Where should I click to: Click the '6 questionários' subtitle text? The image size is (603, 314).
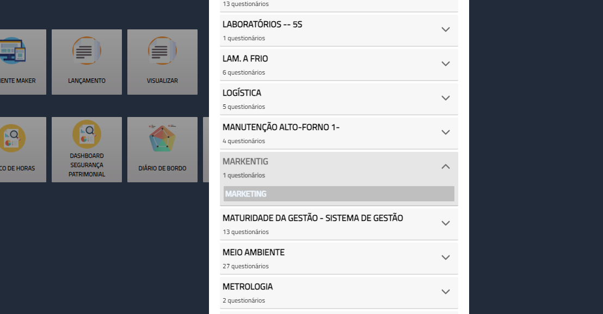point(244,72)
